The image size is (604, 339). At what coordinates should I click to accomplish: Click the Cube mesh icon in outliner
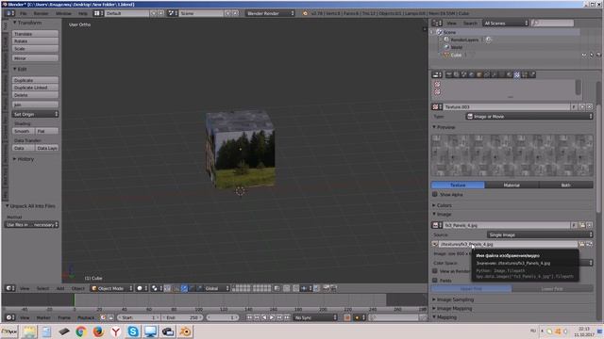[x=446, y=55]
